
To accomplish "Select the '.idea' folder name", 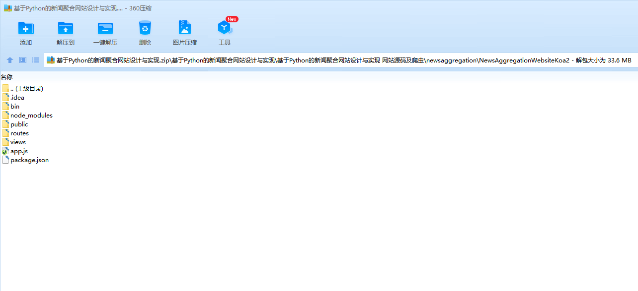I will coord(17,97).
